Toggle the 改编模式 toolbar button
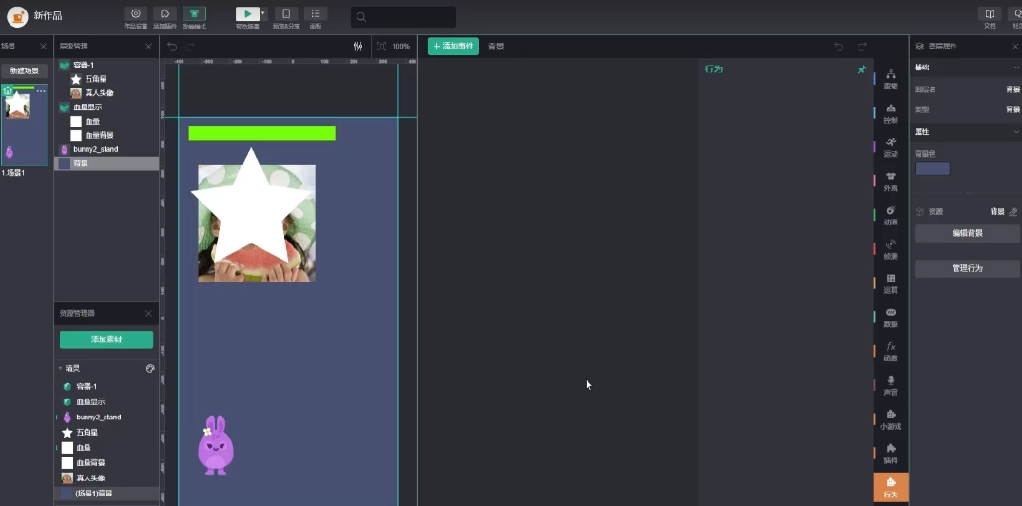 (194, 14)
